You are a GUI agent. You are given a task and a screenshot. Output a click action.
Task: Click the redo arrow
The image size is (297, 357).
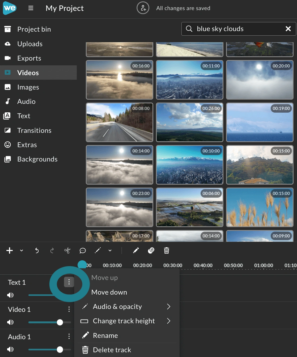tap(52, 250)
